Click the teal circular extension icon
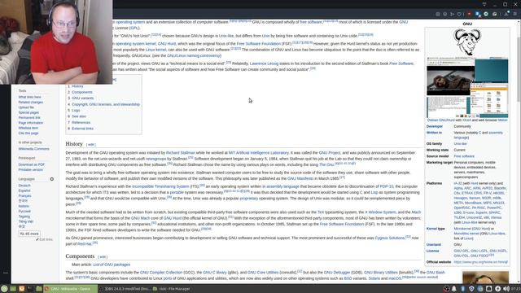This screenshot has height=293, width=521. pyautogui.click(x=486, y=14)
